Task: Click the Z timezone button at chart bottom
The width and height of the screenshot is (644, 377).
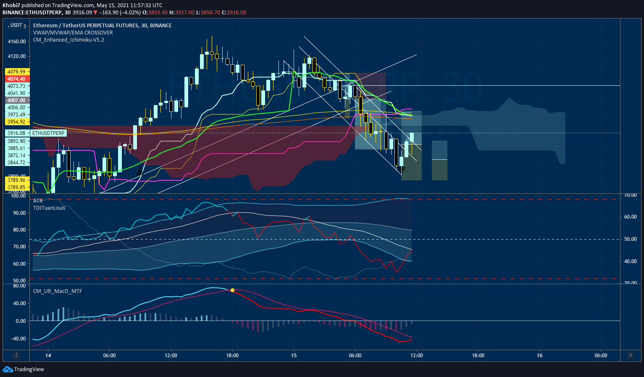Action: 16,355
